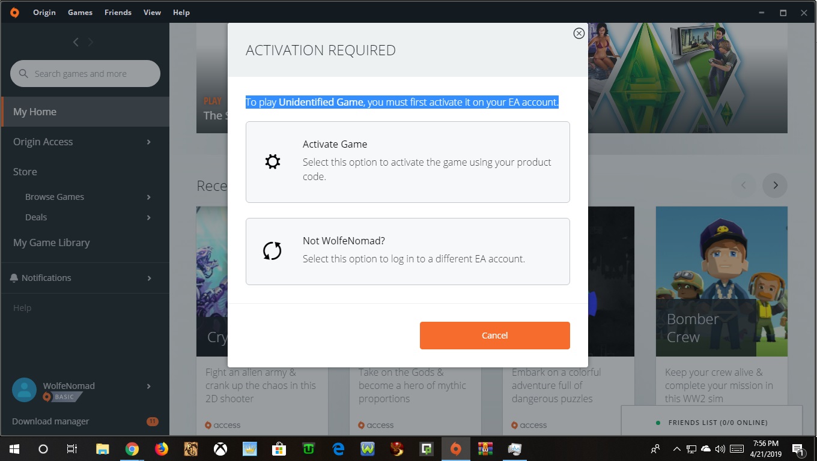Image resolution: width=817 pixels, height=461 pixels.
Task: Select Activate Game option
Action: click(x=407, y=162)
